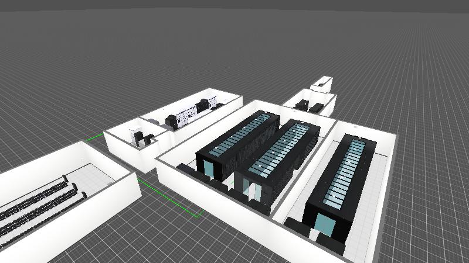Select the glass door of the right room rack row
This screenshot has width=469, height=263.
(323, 223)
